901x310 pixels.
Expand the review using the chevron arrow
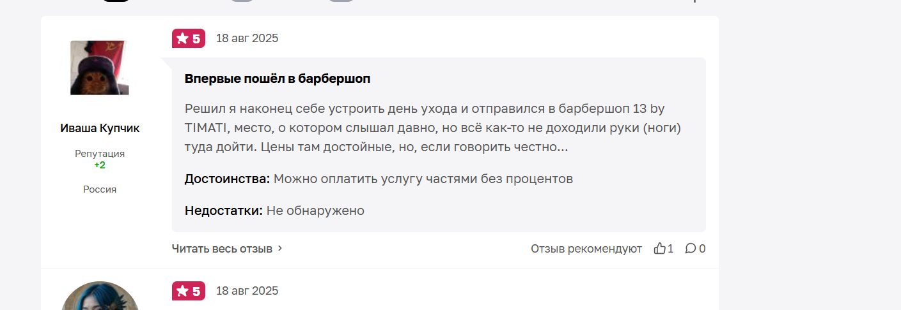(x=279, y=249)
